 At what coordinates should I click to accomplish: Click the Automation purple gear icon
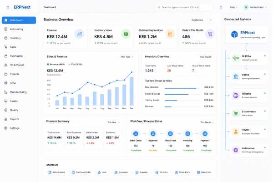(236, 150)
